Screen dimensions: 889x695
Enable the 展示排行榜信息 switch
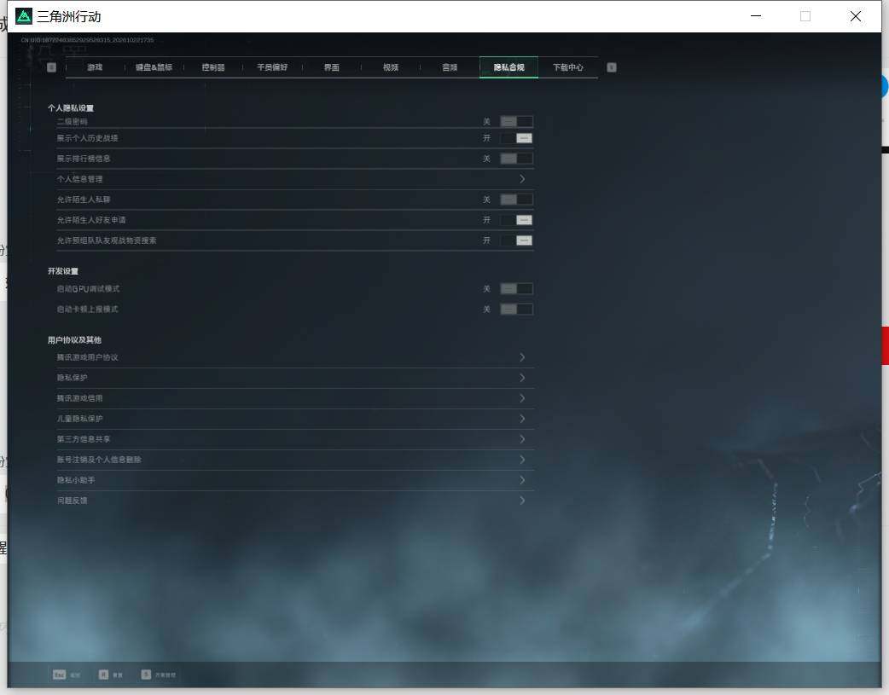coord(516,159)
